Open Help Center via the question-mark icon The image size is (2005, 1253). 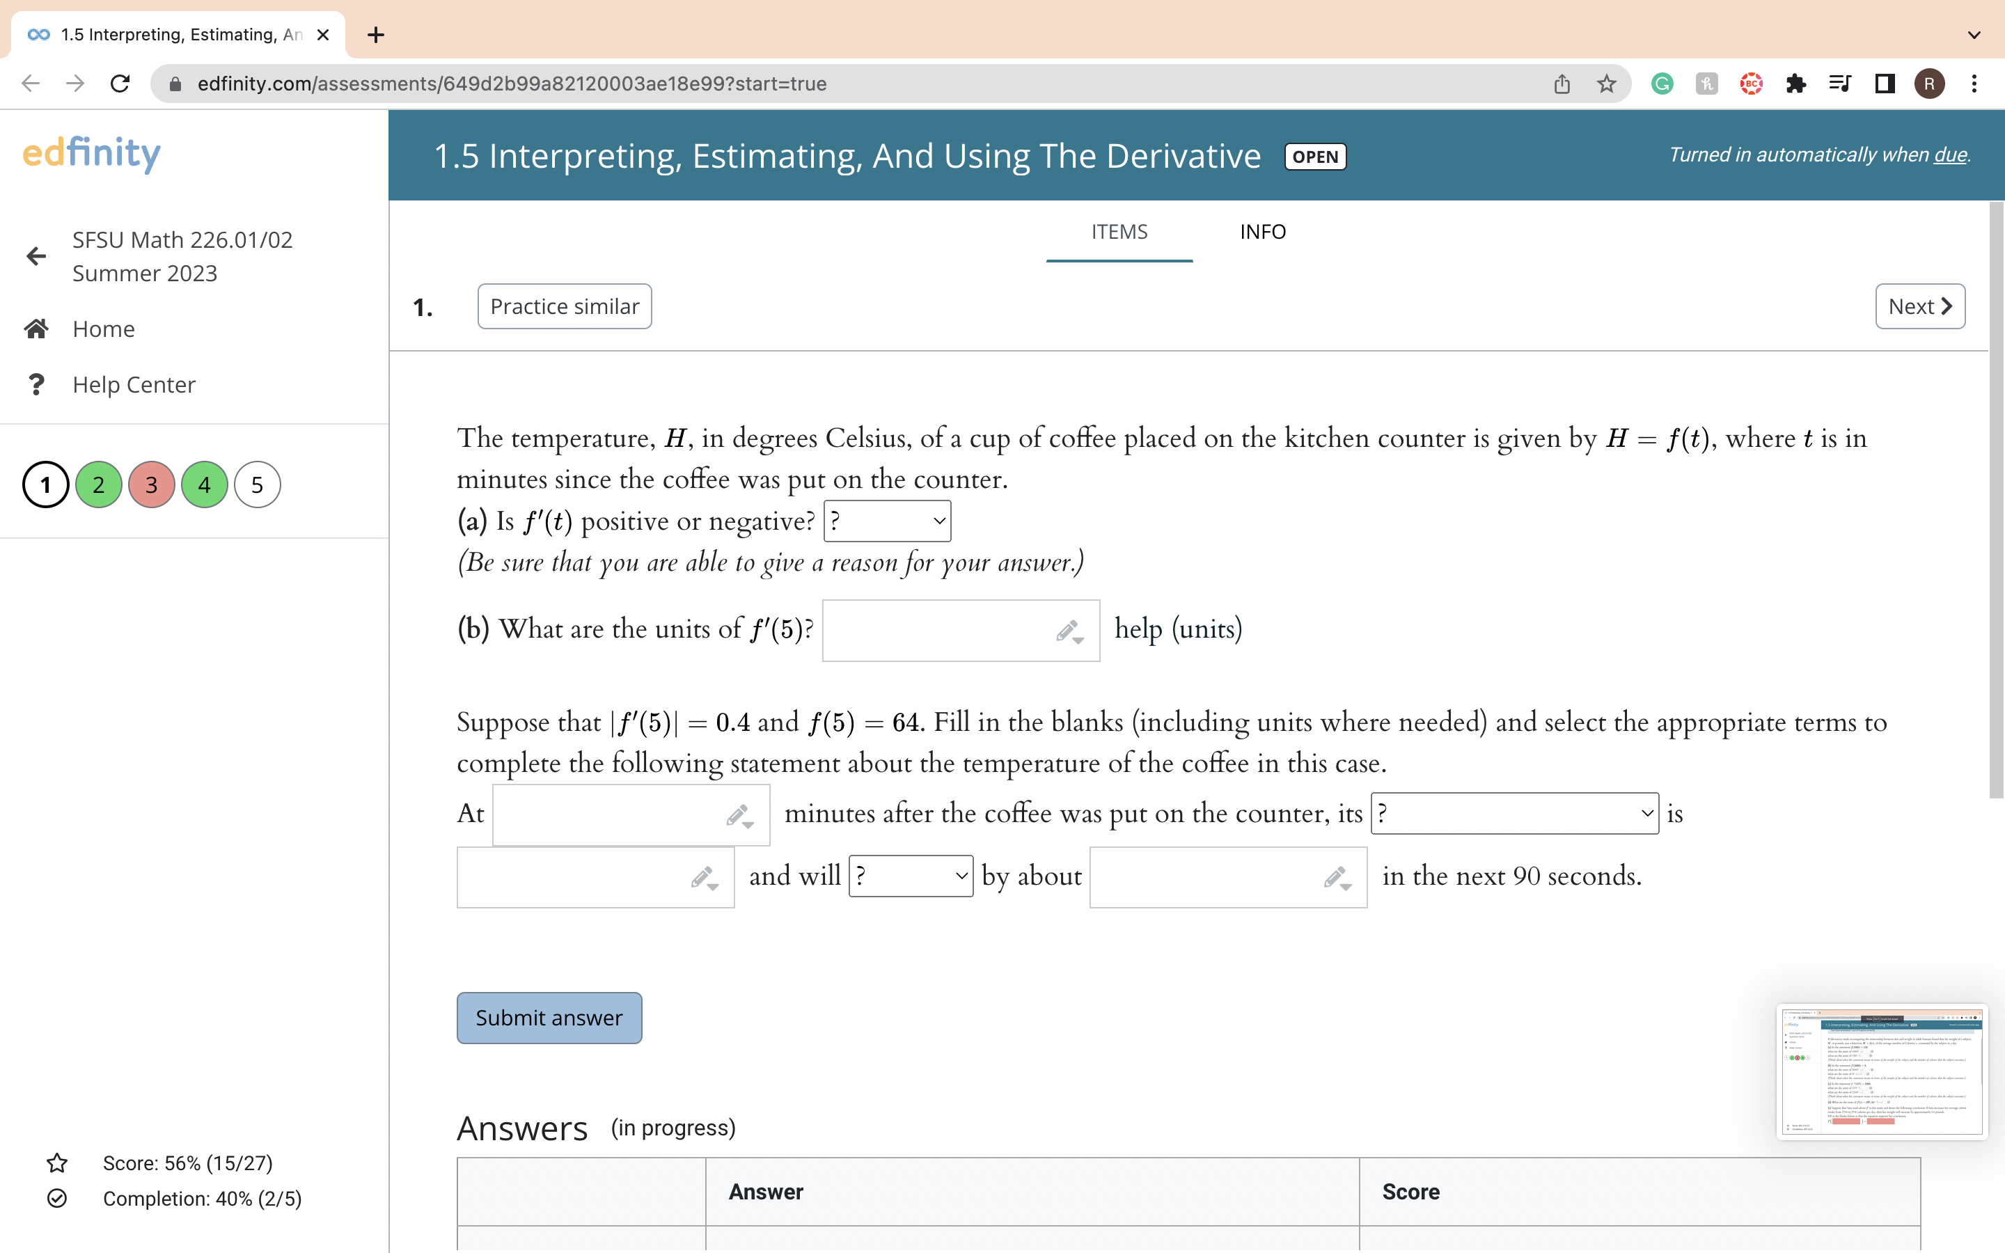[36, 384]
